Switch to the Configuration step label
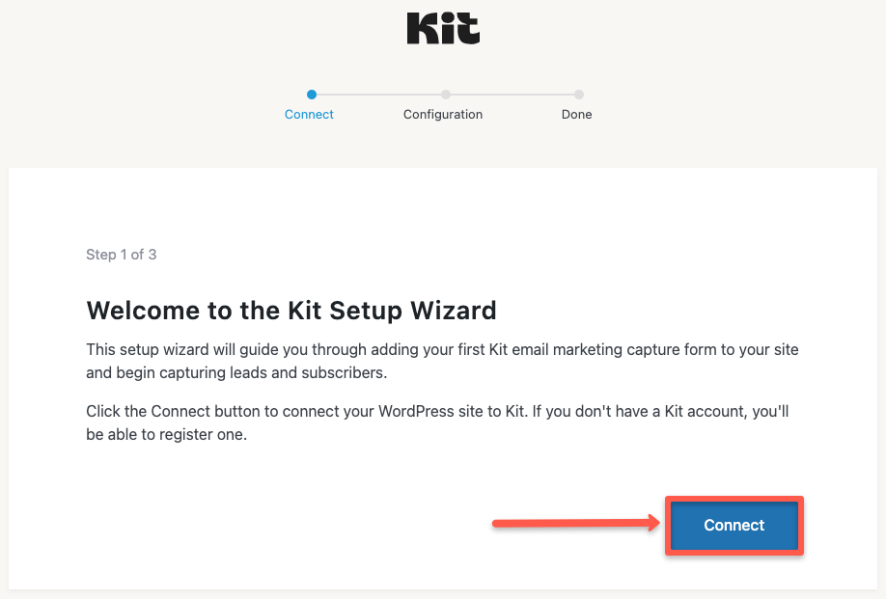Screen dimensions: 886x599 tap(443, 115)
